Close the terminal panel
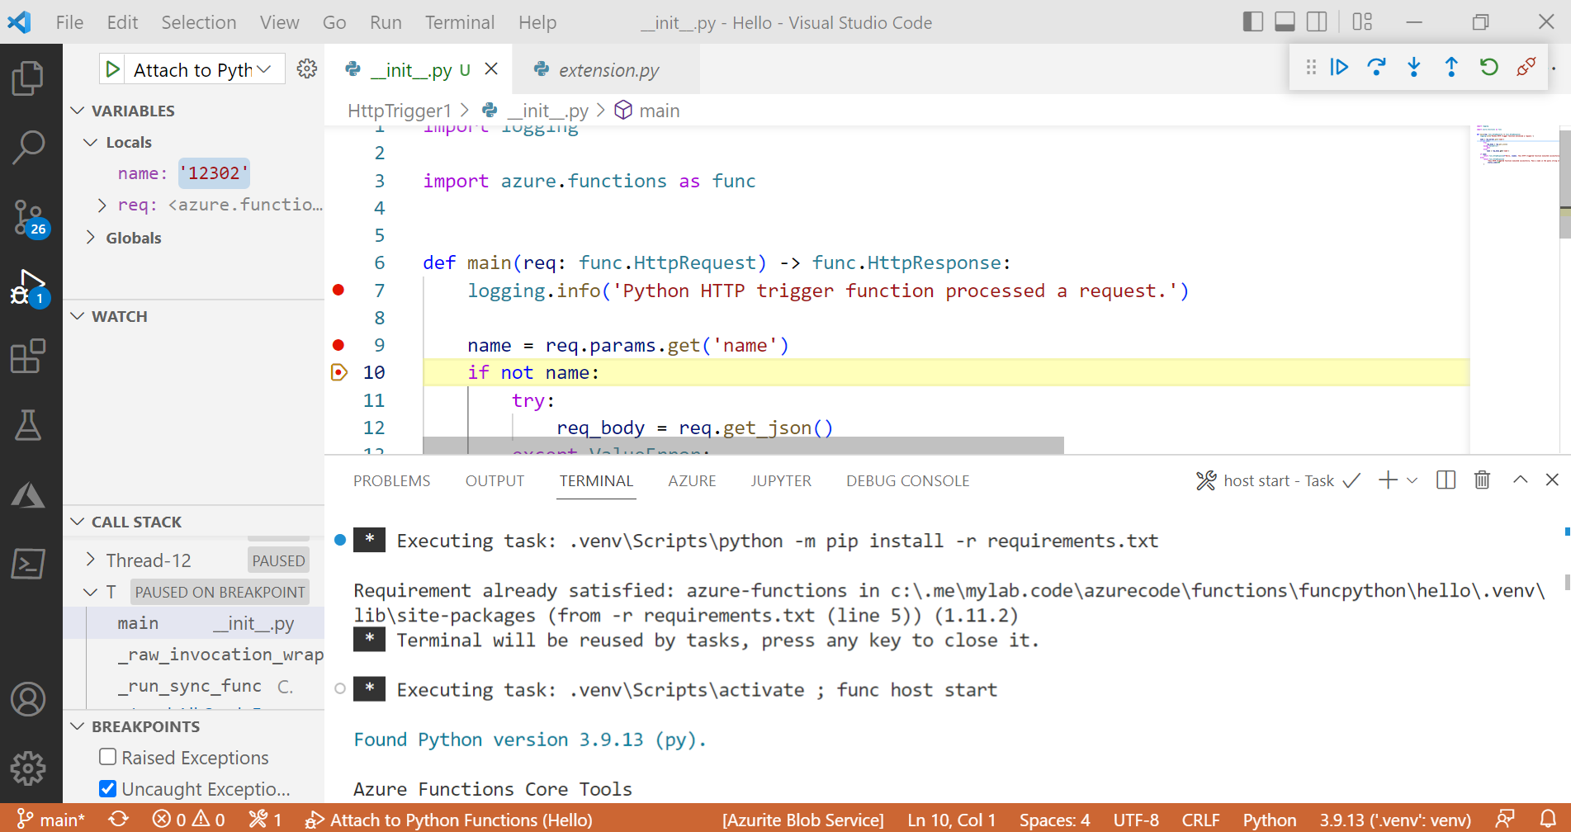The width and height of the screenshot is (1571, 832). click(x=1552, y=480)
